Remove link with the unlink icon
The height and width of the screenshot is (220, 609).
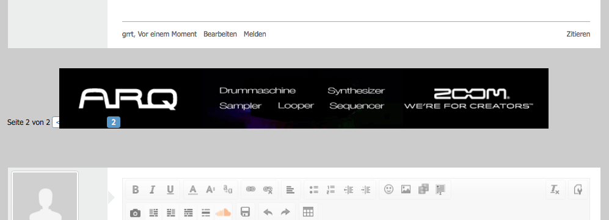(268, 190)
